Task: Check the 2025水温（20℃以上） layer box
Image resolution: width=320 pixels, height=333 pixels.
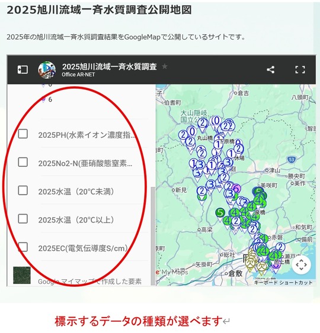Action: [x=23, y=219]
